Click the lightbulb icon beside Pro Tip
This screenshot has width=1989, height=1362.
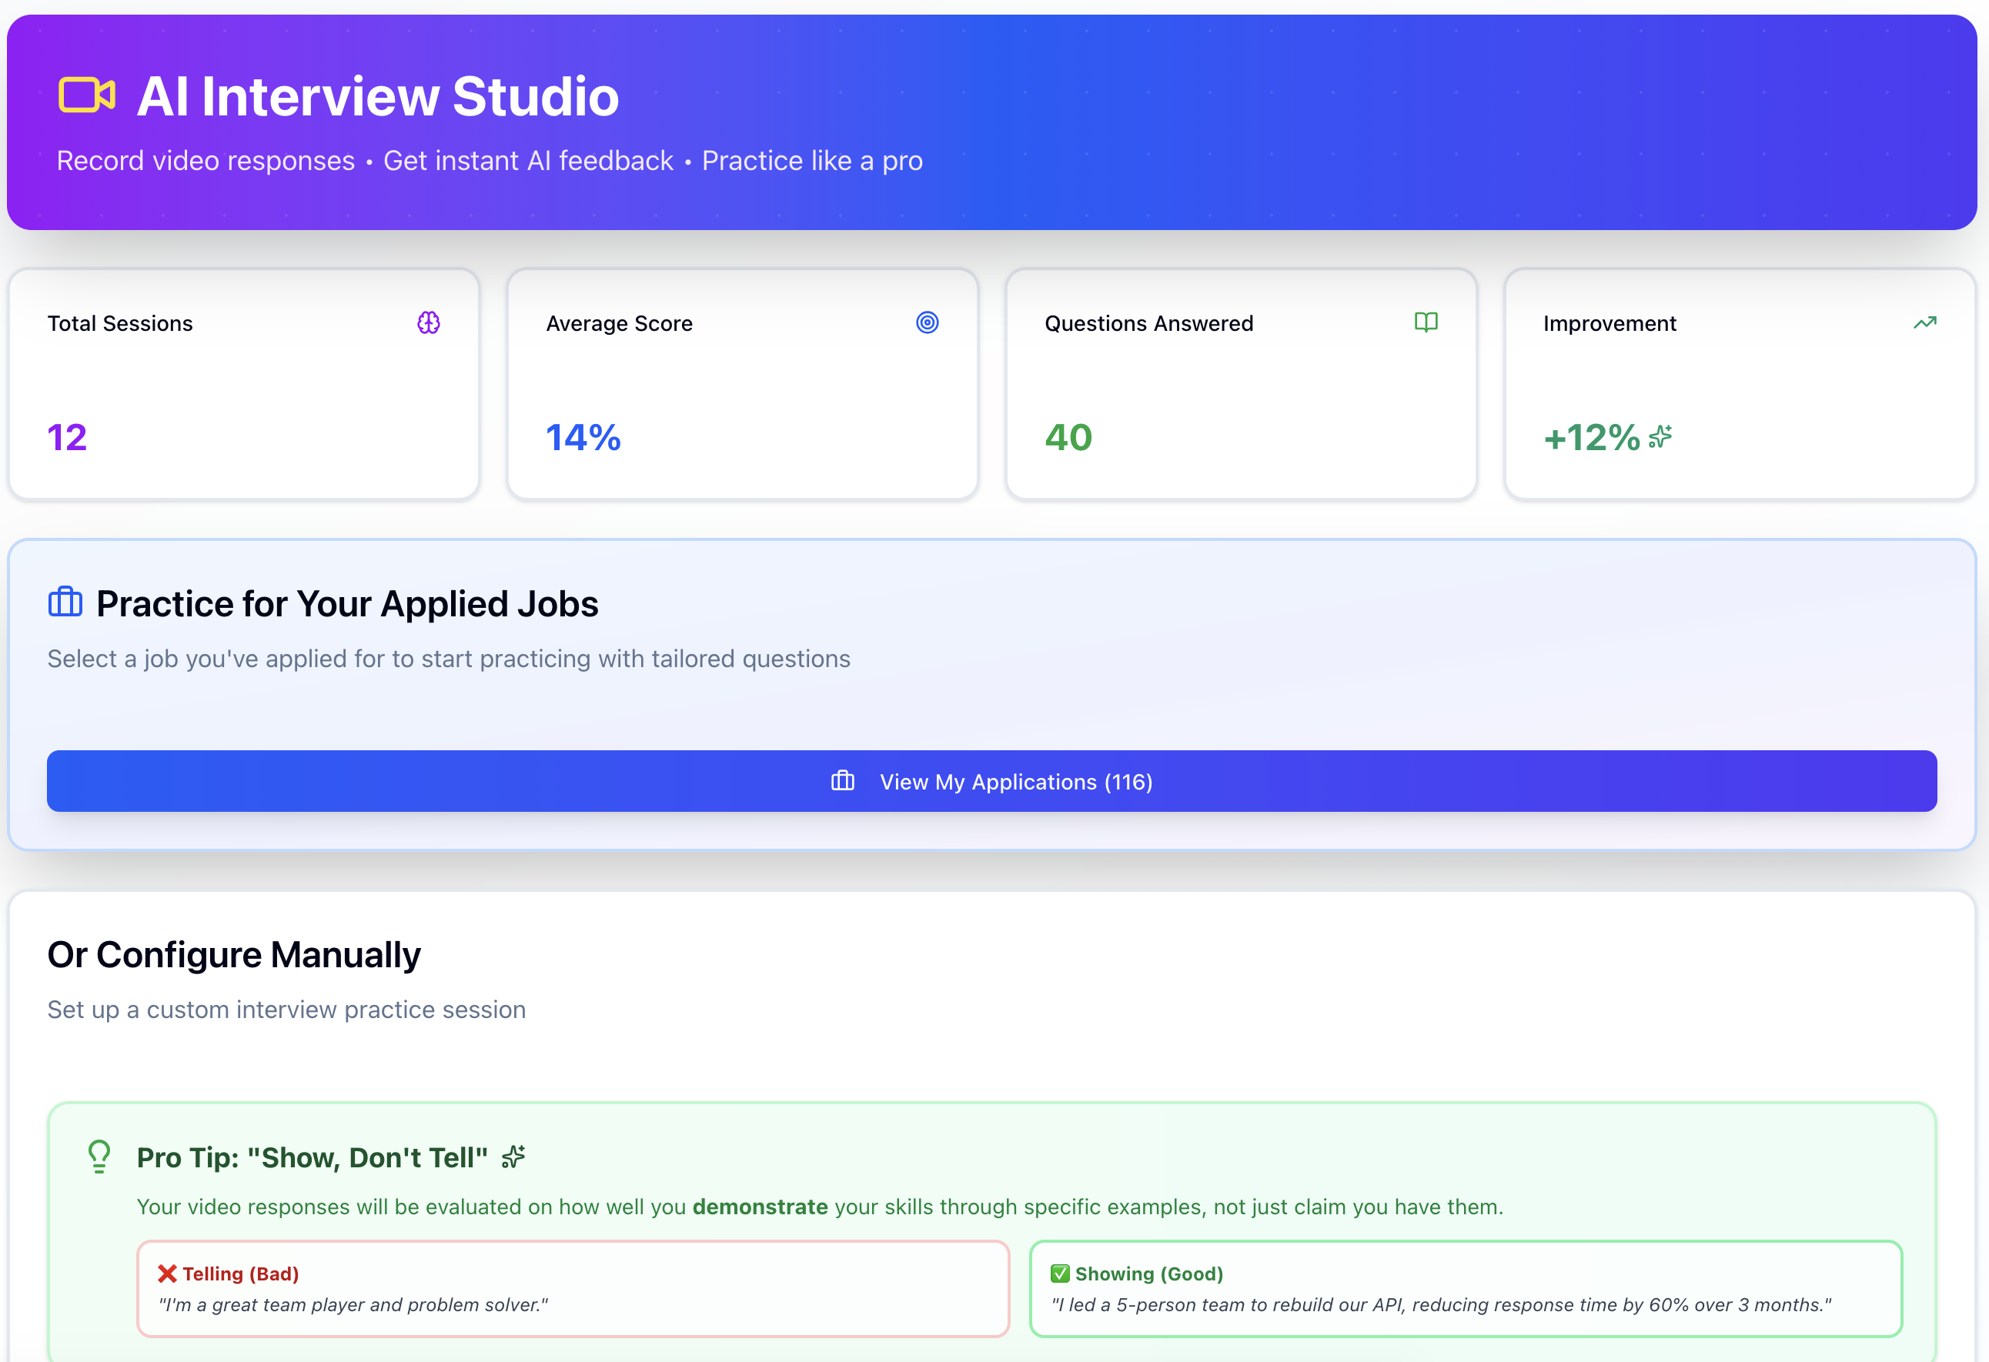point(99,1157)
